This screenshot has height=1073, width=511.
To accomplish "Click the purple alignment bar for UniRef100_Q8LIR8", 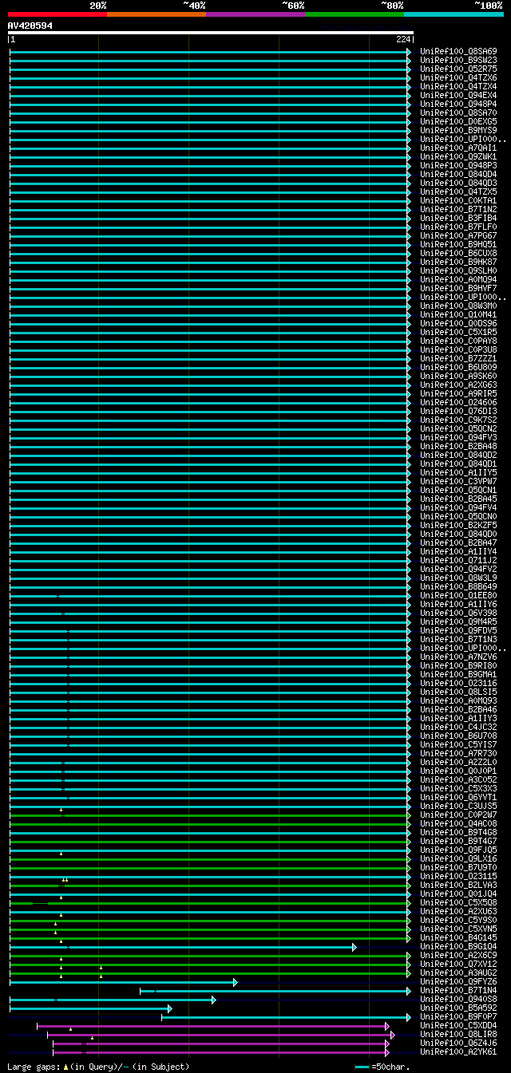I will pos(221,1035).
